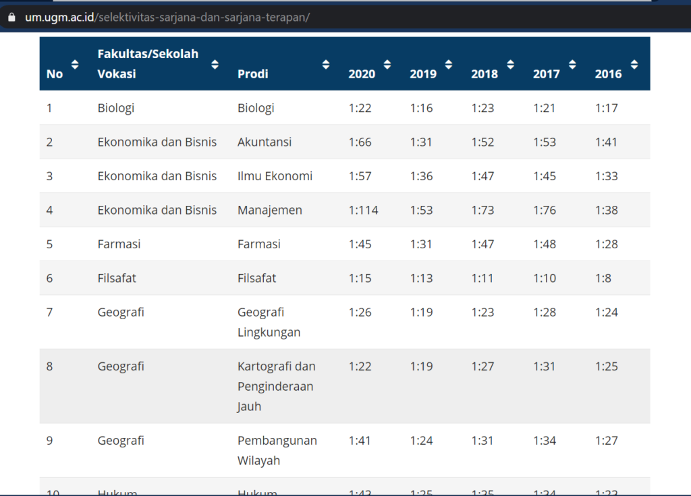Click Geografi faculty in the Geografi Lingkungan row
Image resolution: width=691 pixels, height=496 pixels.
pyautogui.click(x=121, y=312)
